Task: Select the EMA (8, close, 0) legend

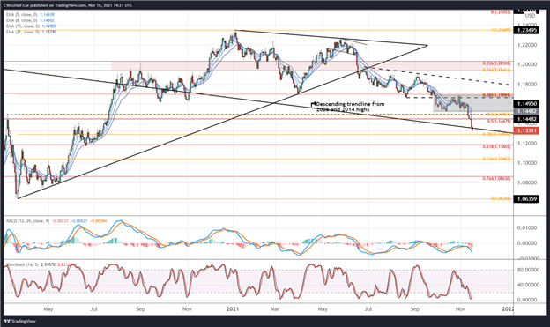Action: pyautogui.click(x=30, y=20)
